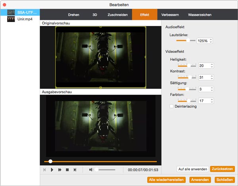
Task: Adjust the Sättigung slider
Action: [187, 89]
